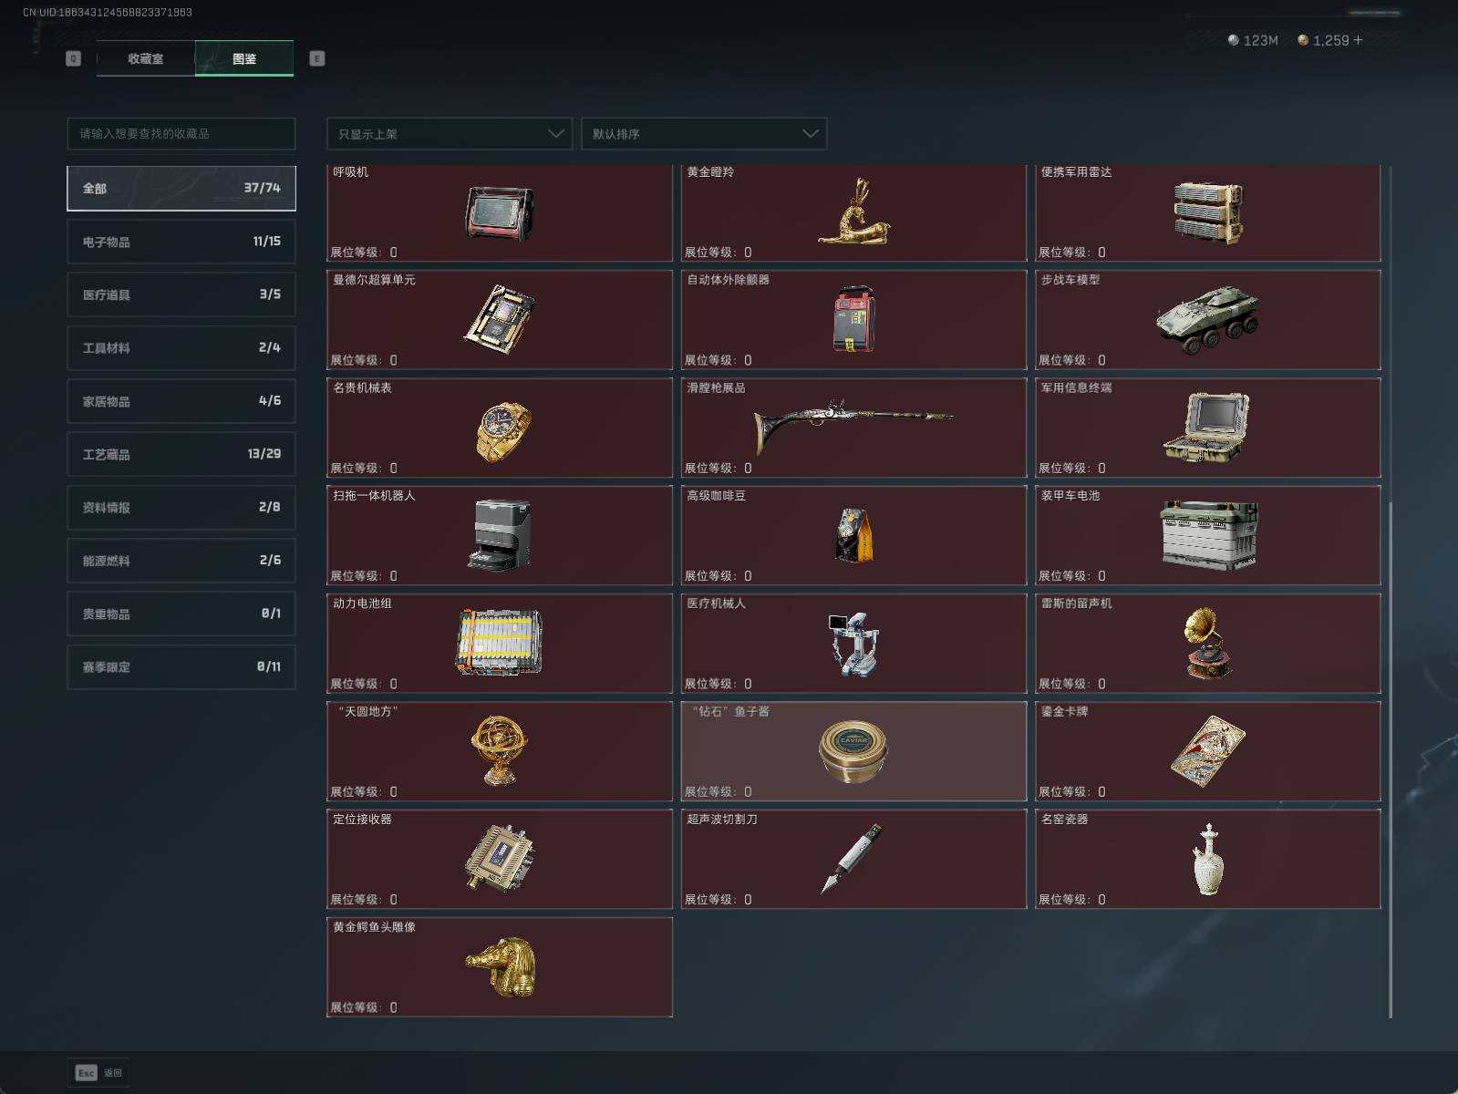Click the golden gramophone icon
1458x1094 pixels.
point(1207,644)
